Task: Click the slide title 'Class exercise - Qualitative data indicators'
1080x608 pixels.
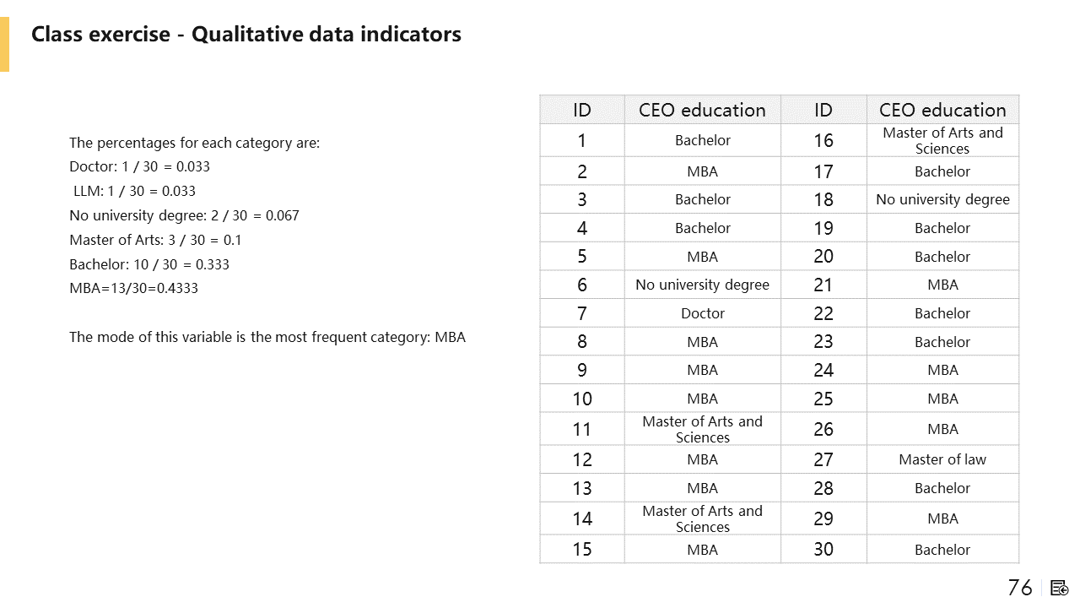Action: (246, 35)
